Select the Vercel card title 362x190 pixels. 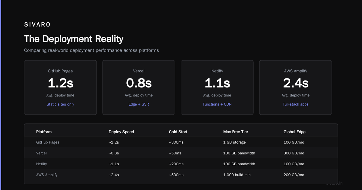(x=139, y=71)
